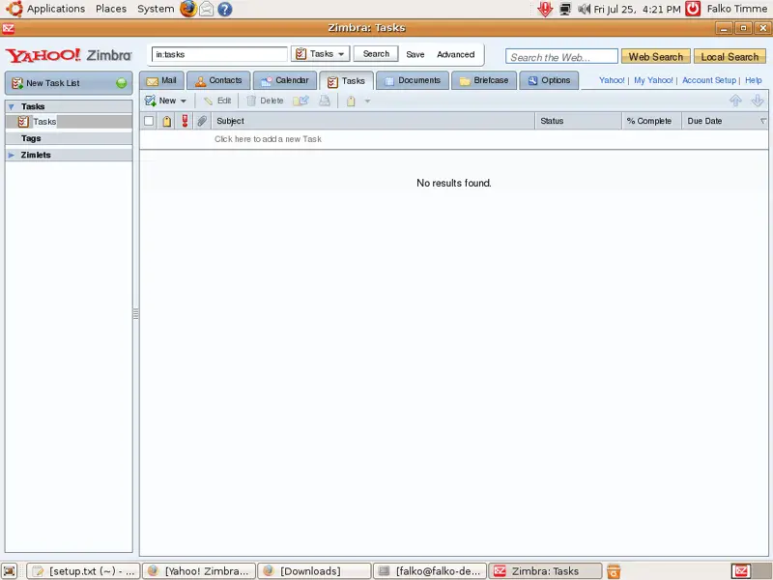Go to next page with the down arrow
The height and width of the screenshot is (580, 773).
pyautogui.click(x=758, y=101)
